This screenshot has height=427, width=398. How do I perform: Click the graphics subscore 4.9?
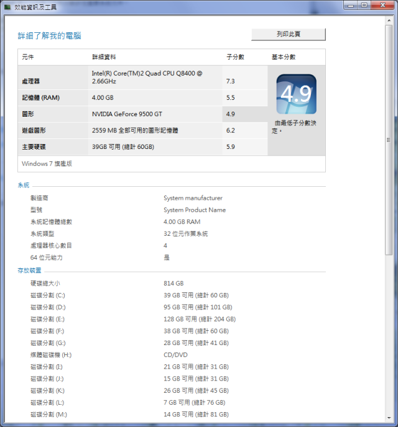point(230,114)
